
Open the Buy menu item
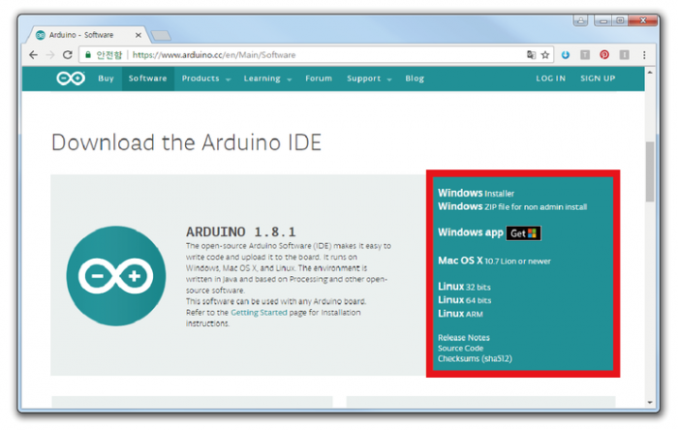[x=106, y=78]
